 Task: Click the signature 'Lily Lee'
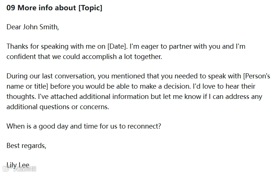pos(18,165)
